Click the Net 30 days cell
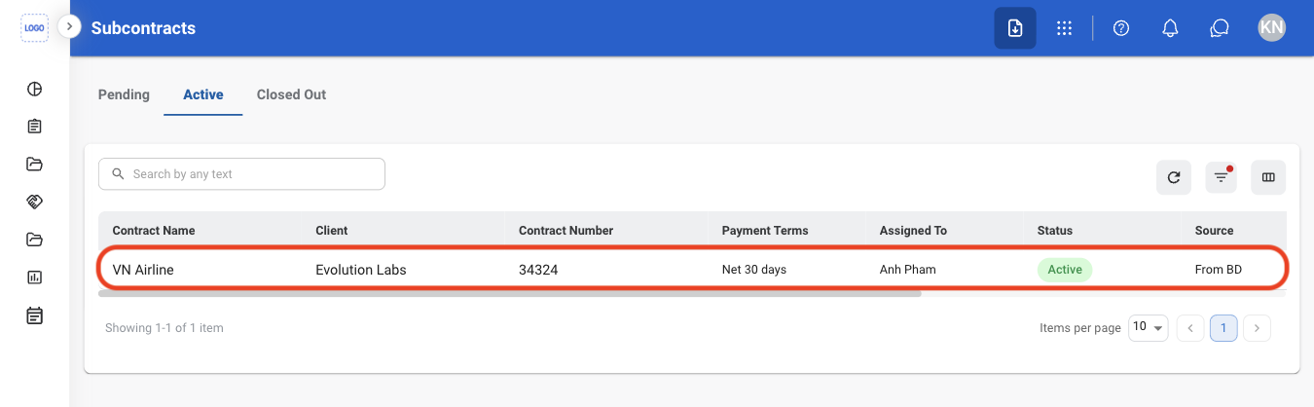Viewport: 1314px width, 407px height. pyautogui.click(x=754, y=270)
